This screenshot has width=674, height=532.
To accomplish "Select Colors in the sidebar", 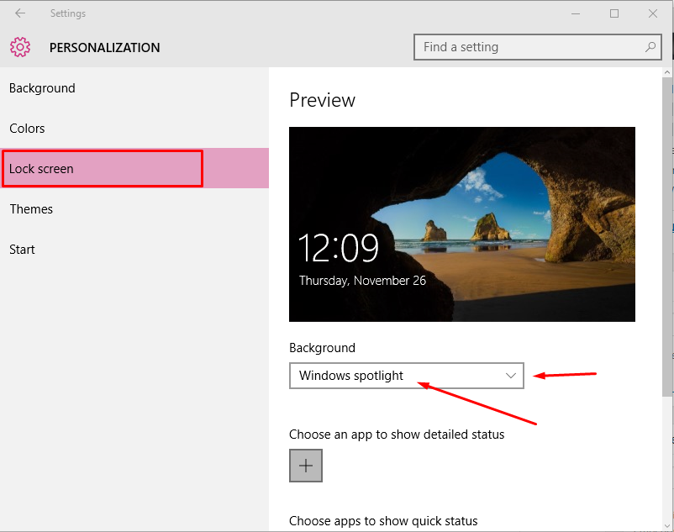I will (27, 128).
